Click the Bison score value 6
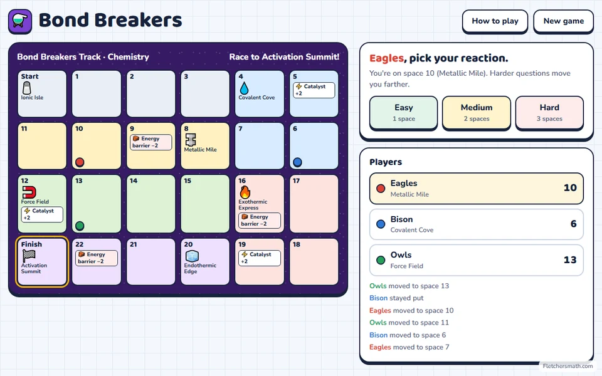 click(x=573, y=224)
